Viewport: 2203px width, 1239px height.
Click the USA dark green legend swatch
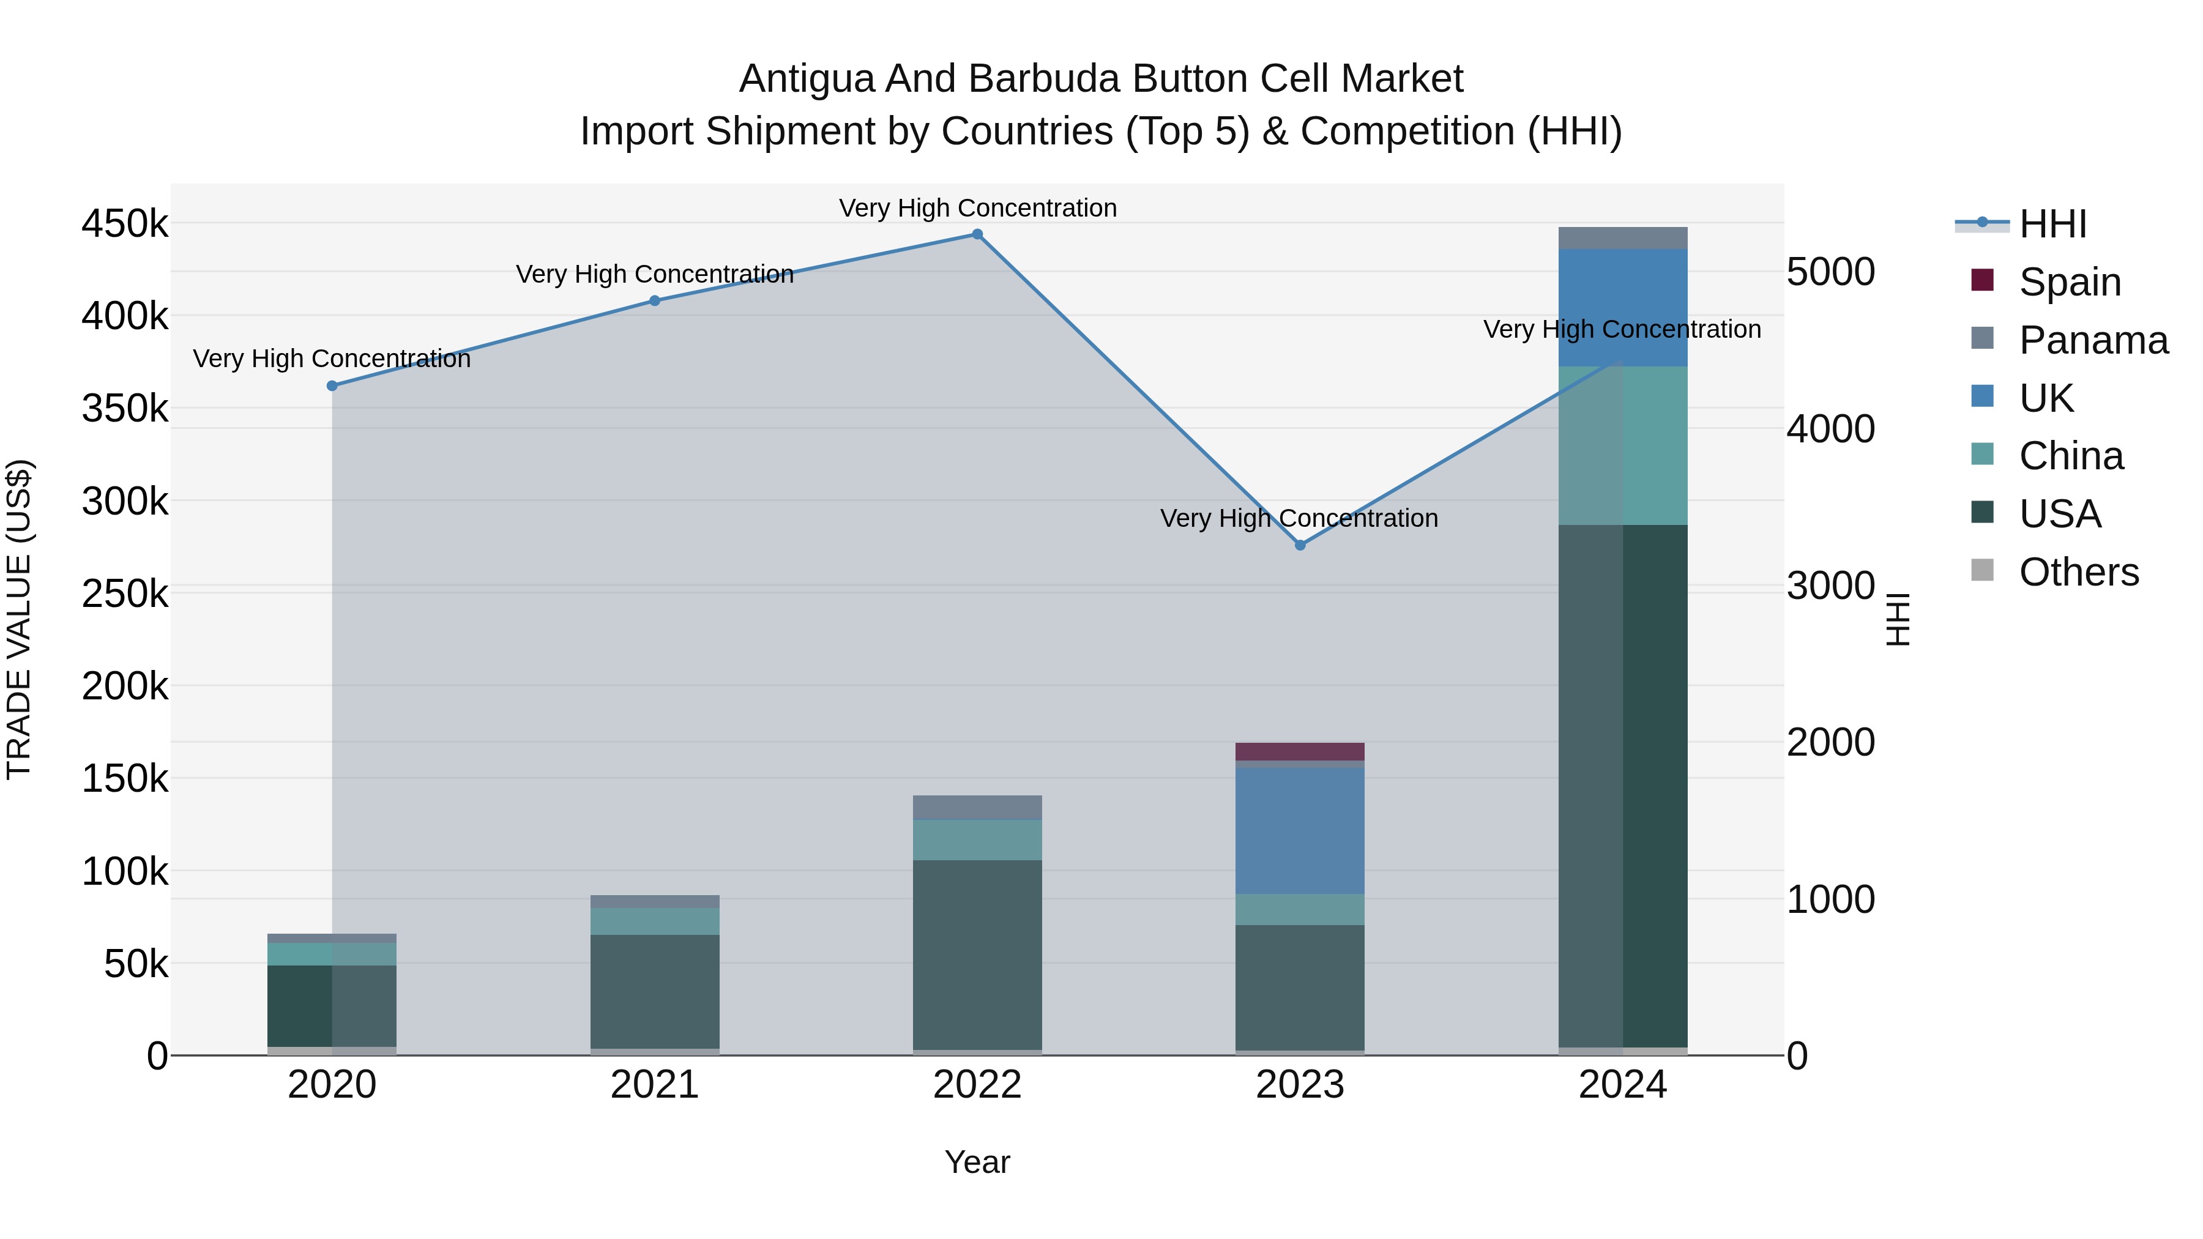(1981, 512)
